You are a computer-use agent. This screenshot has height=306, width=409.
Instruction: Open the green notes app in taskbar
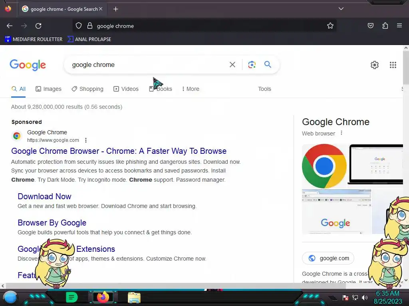click(72, 297)
